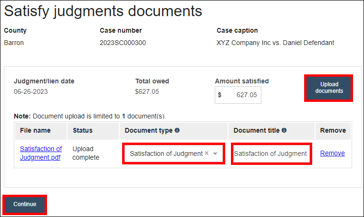
Task: Click the Total owed amount $627.05
Action: pyautogui.click(x=147, y=91)
